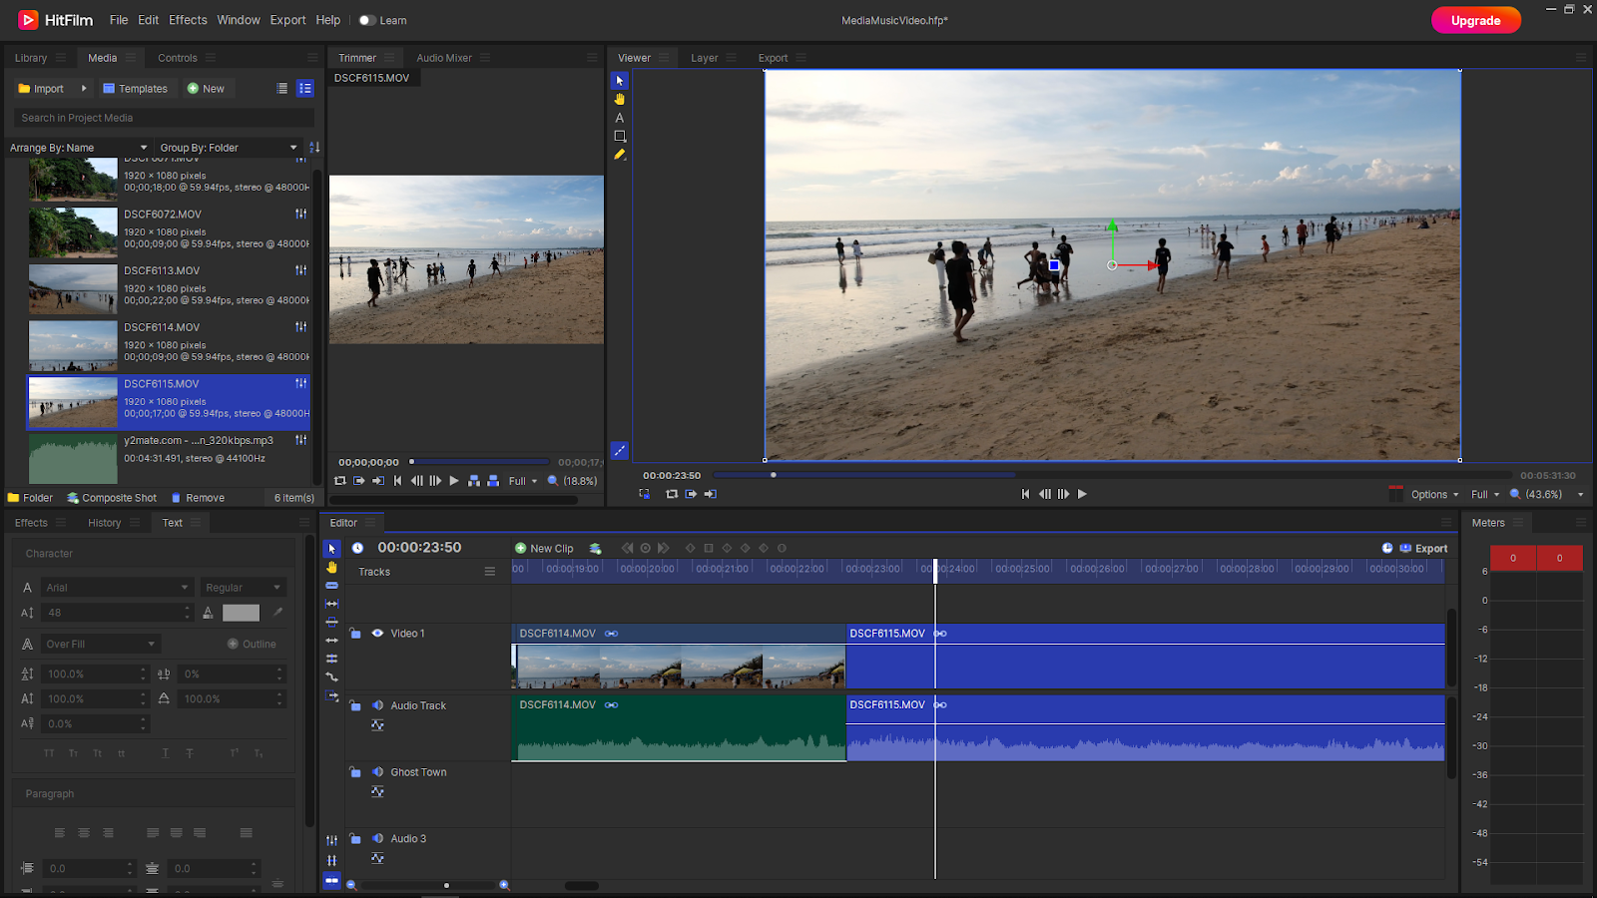
Task: Play the Trimmer clip
Action: 454,481
